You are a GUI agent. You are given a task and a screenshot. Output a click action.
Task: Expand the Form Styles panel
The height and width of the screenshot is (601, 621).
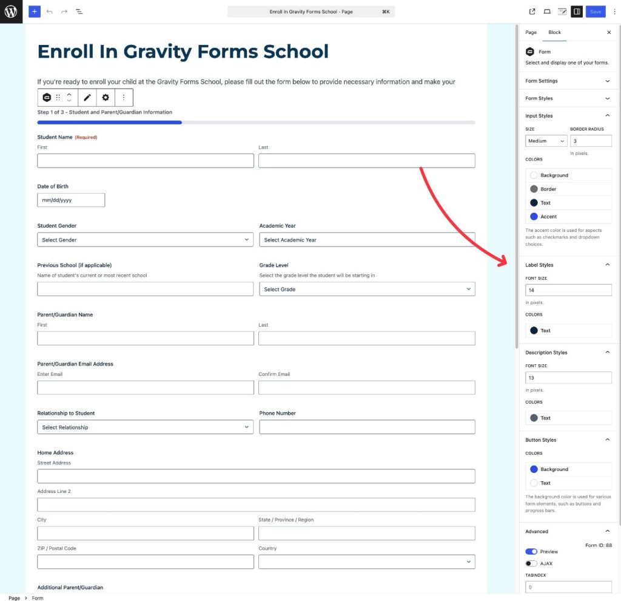click(x=568, y=98)
